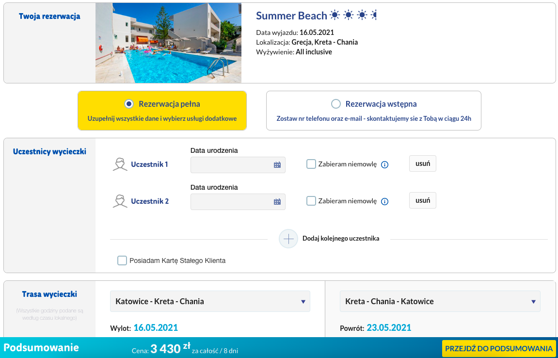This screenshot has height=358, width=558.
Task: Click the info icon beside Uczestnik 2 infant option
Action: pyautogui.click(x=384, y=201)
